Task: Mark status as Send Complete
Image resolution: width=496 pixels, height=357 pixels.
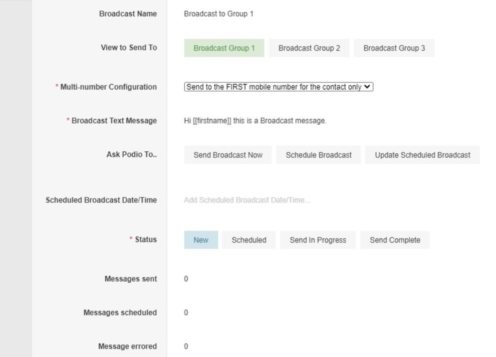Action: (395, 240)
